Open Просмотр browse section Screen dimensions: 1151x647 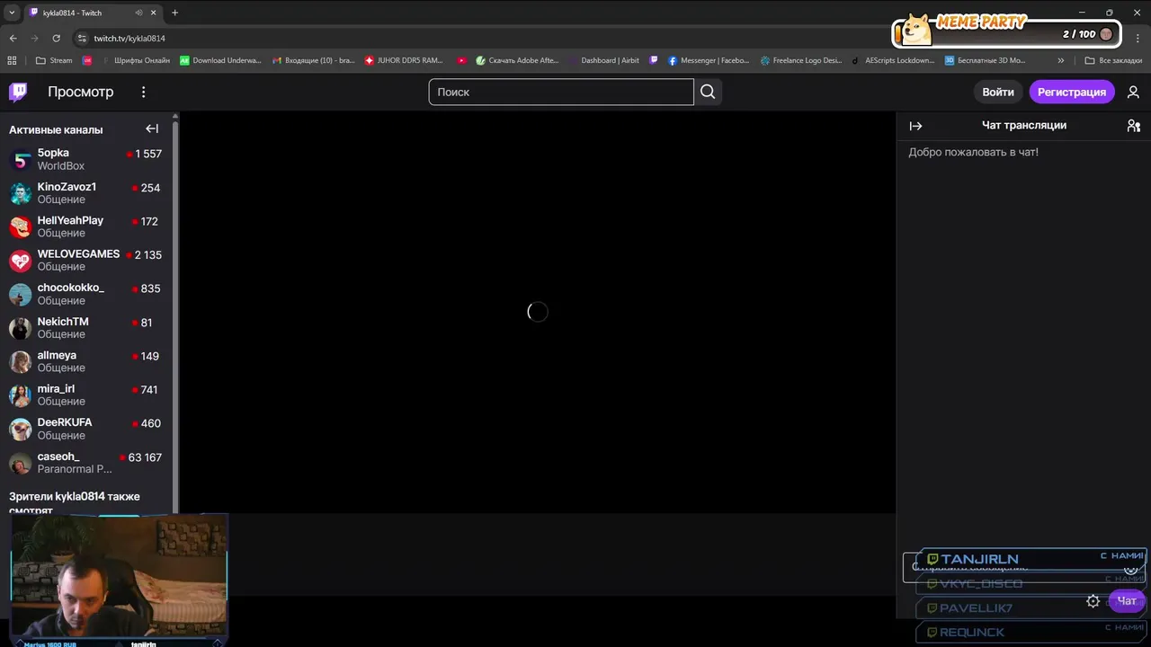tap(81, 92)
